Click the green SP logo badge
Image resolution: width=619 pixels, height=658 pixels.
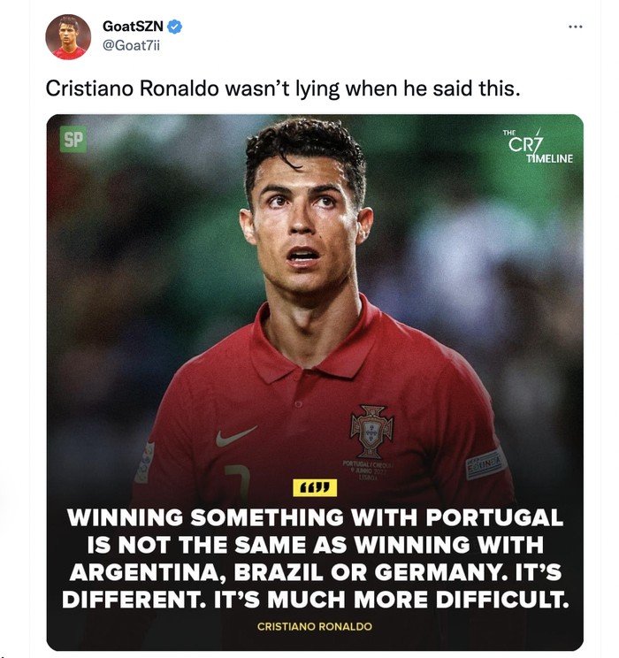(x=73, y=140)
